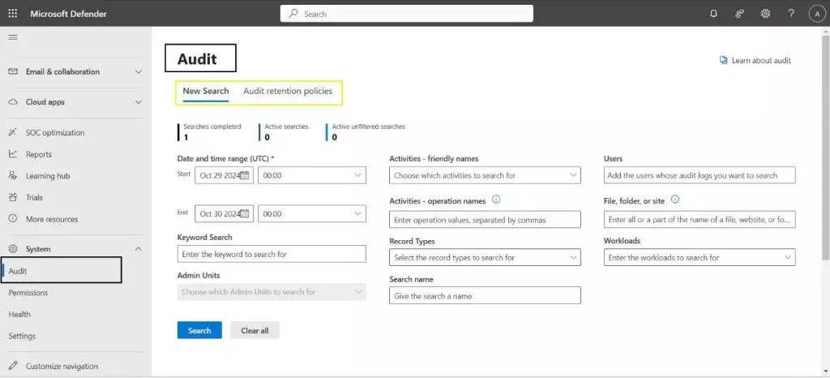
Task: Open the user account avatar
Action: 816,14
